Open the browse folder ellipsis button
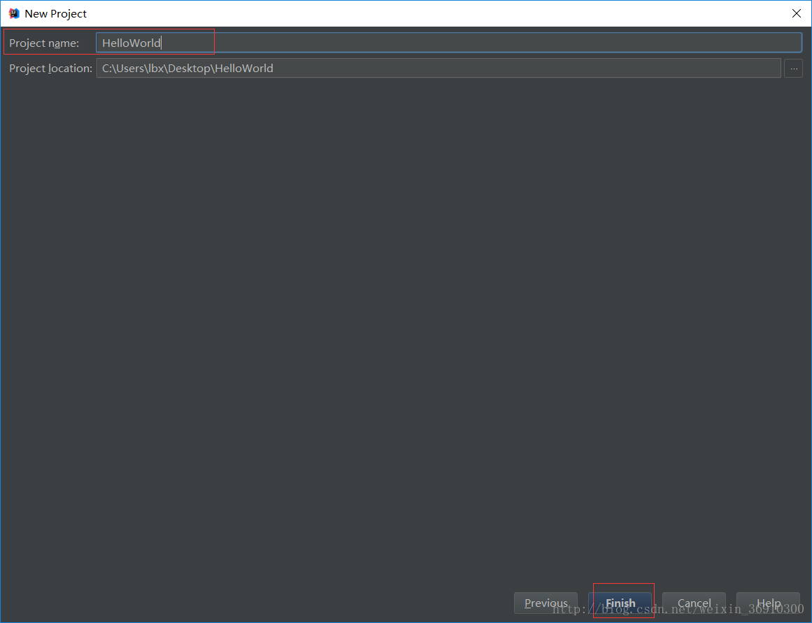 [x=793, y=68]
